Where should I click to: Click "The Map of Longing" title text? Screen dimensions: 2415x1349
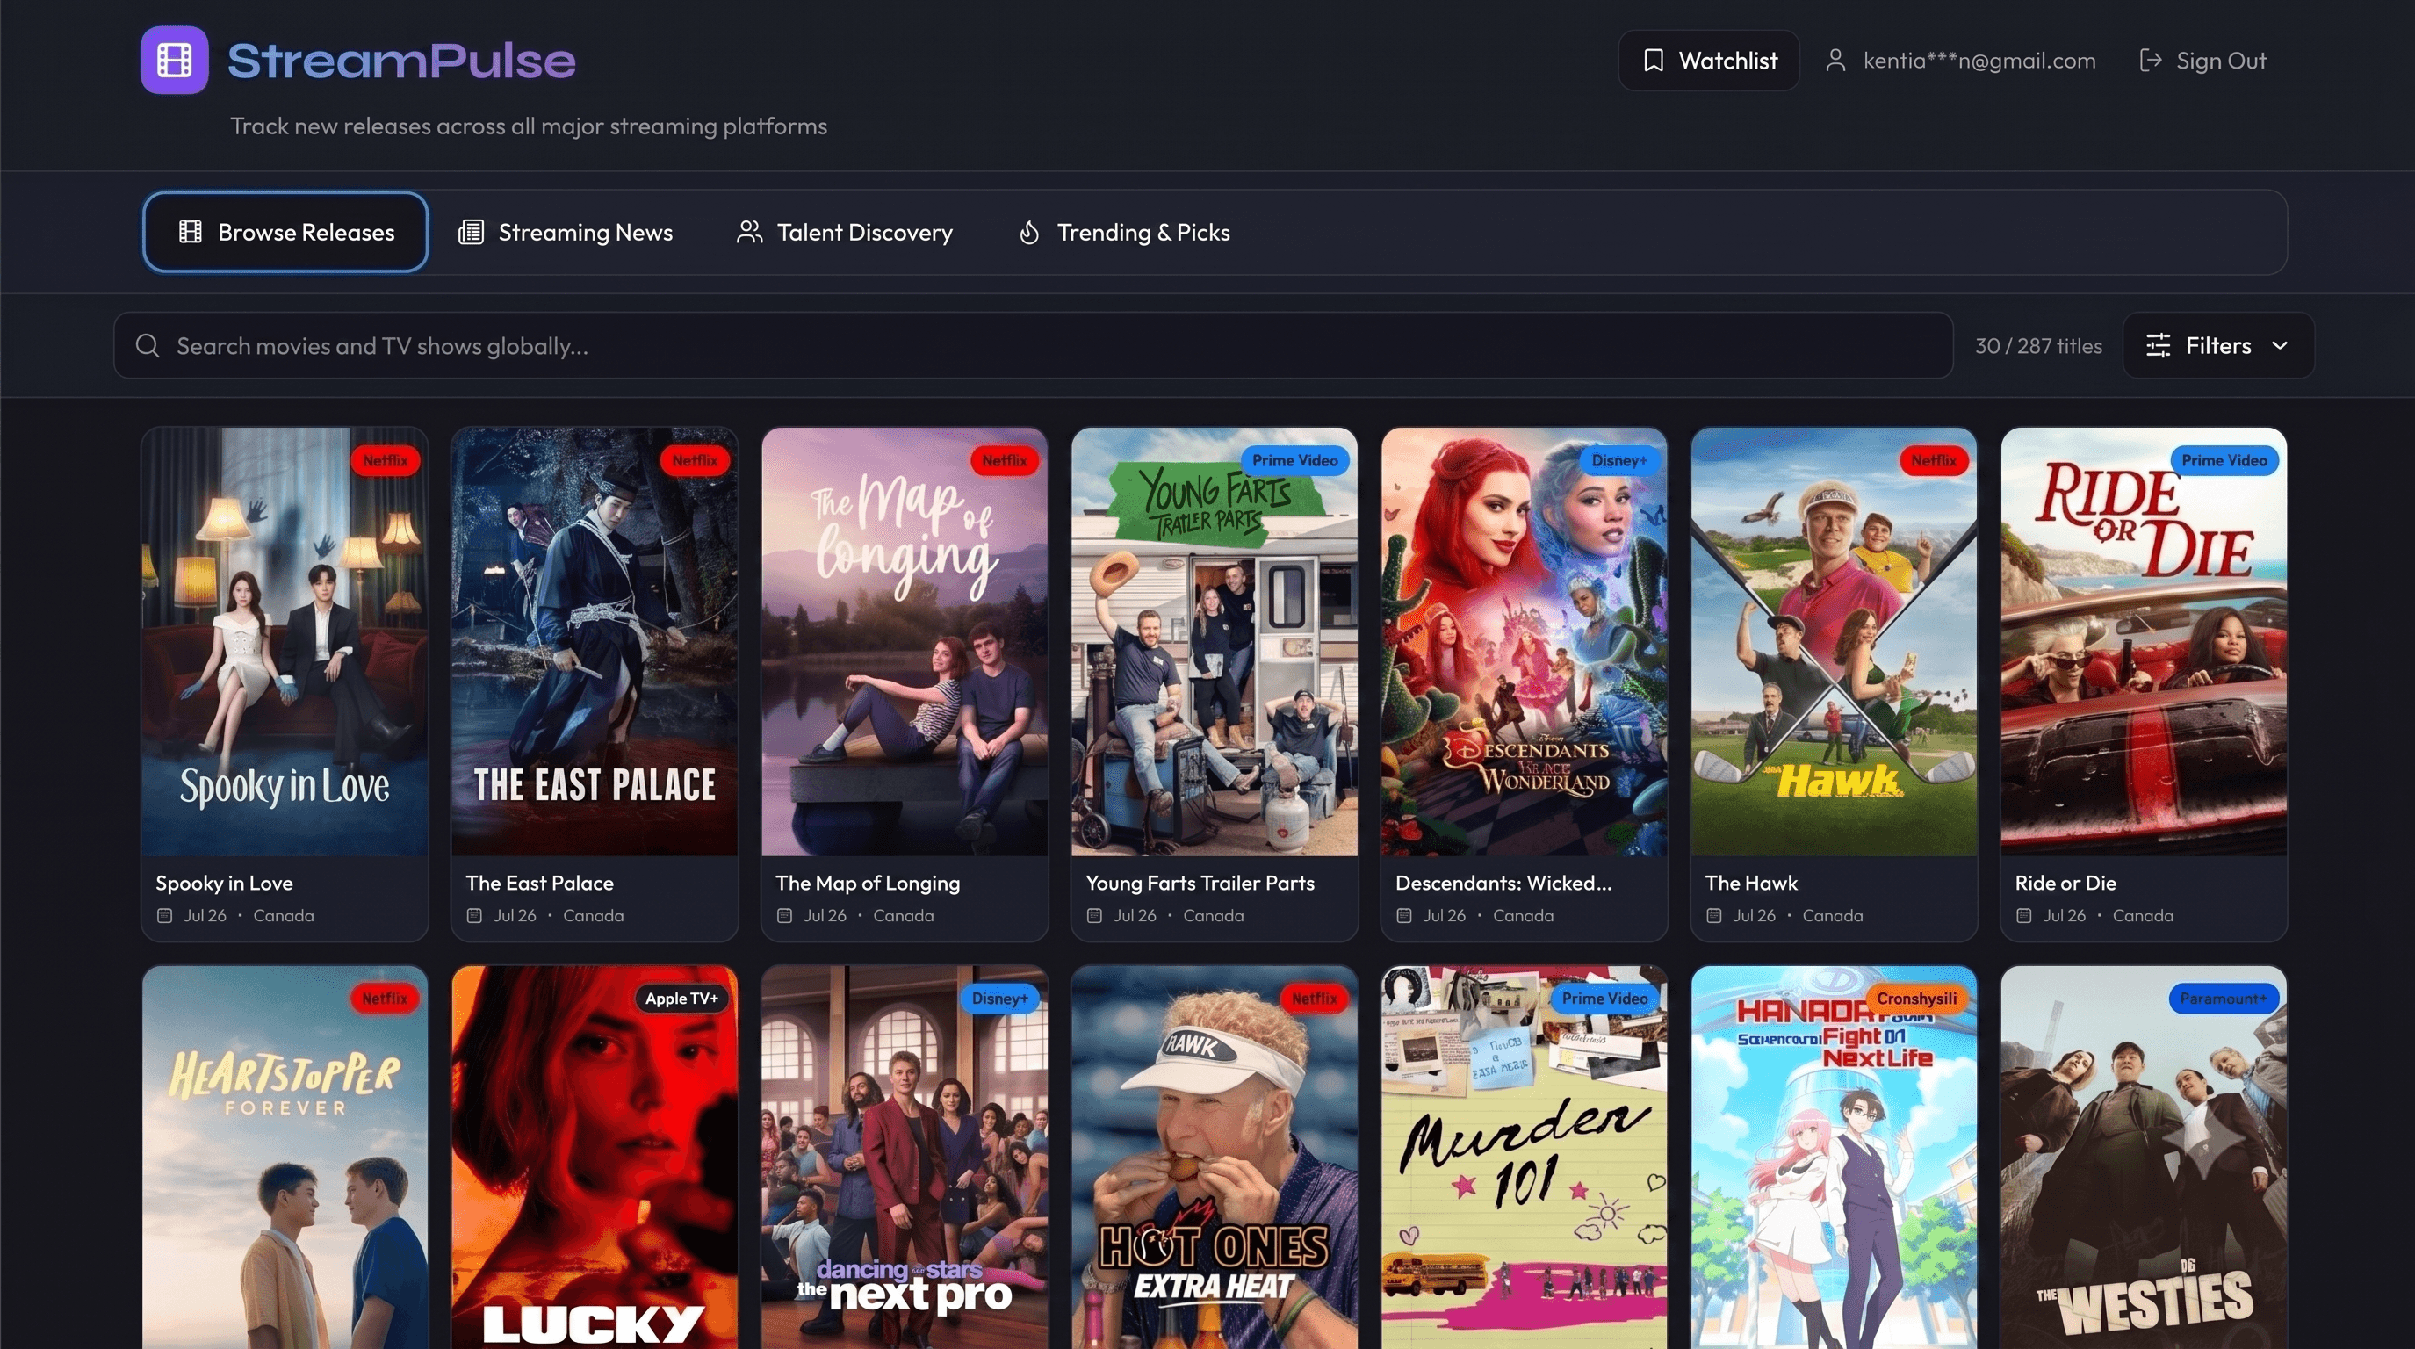tap(869, 883)
